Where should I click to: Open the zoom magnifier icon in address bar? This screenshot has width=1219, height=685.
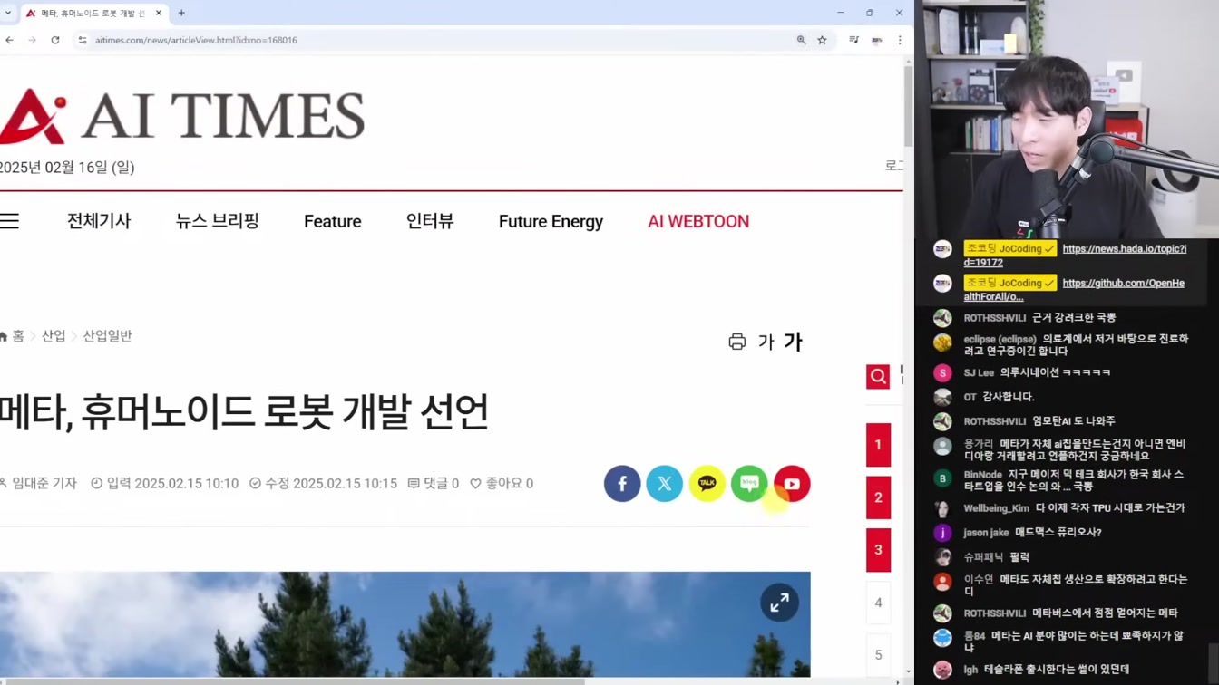click(x=801, y=40)
